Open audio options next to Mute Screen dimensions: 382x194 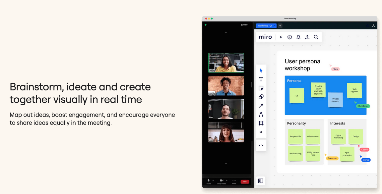[x=214, y=181]
